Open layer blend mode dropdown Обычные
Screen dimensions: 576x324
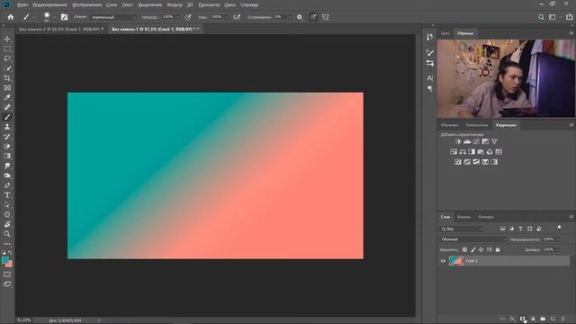click(x=473, y=239)
